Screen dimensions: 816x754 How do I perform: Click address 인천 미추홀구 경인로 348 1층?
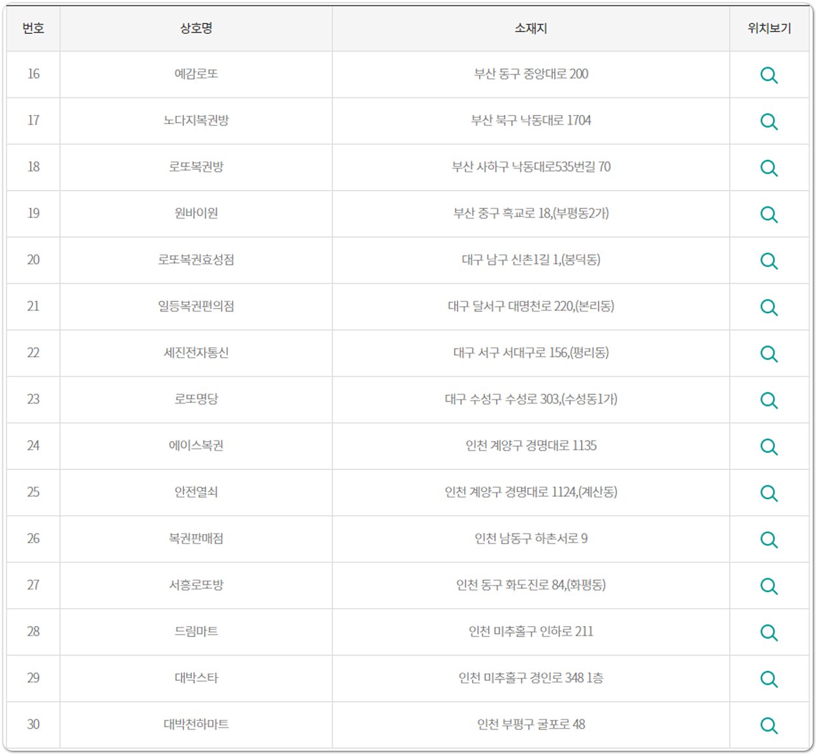point(531,678)
